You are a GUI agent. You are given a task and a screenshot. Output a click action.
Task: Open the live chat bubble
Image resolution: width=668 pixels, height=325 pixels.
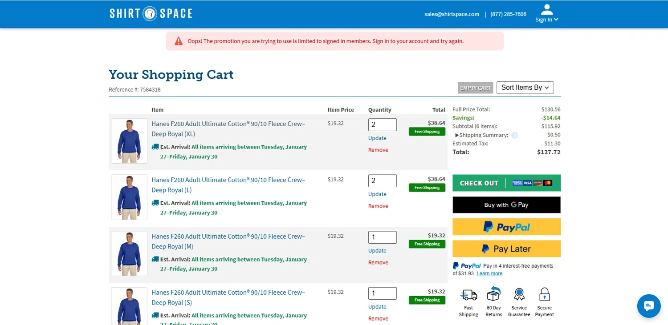(x=648, y=306)
